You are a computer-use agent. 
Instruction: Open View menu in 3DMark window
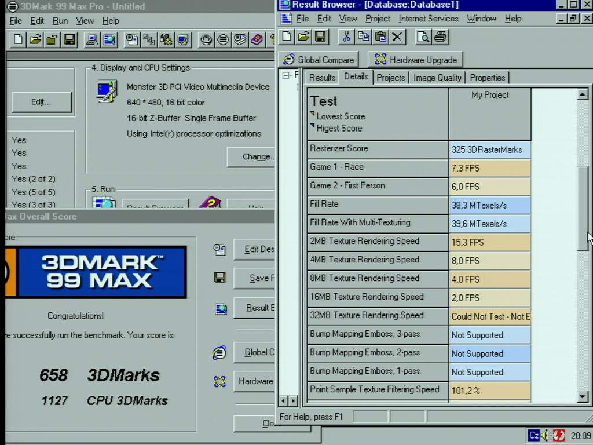point(85,21)
